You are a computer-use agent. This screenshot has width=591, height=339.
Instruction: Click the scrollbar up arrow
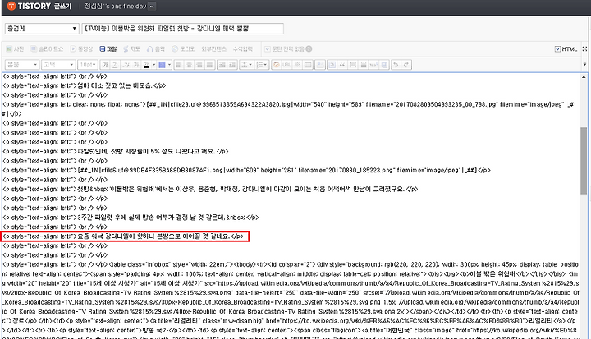584,77
